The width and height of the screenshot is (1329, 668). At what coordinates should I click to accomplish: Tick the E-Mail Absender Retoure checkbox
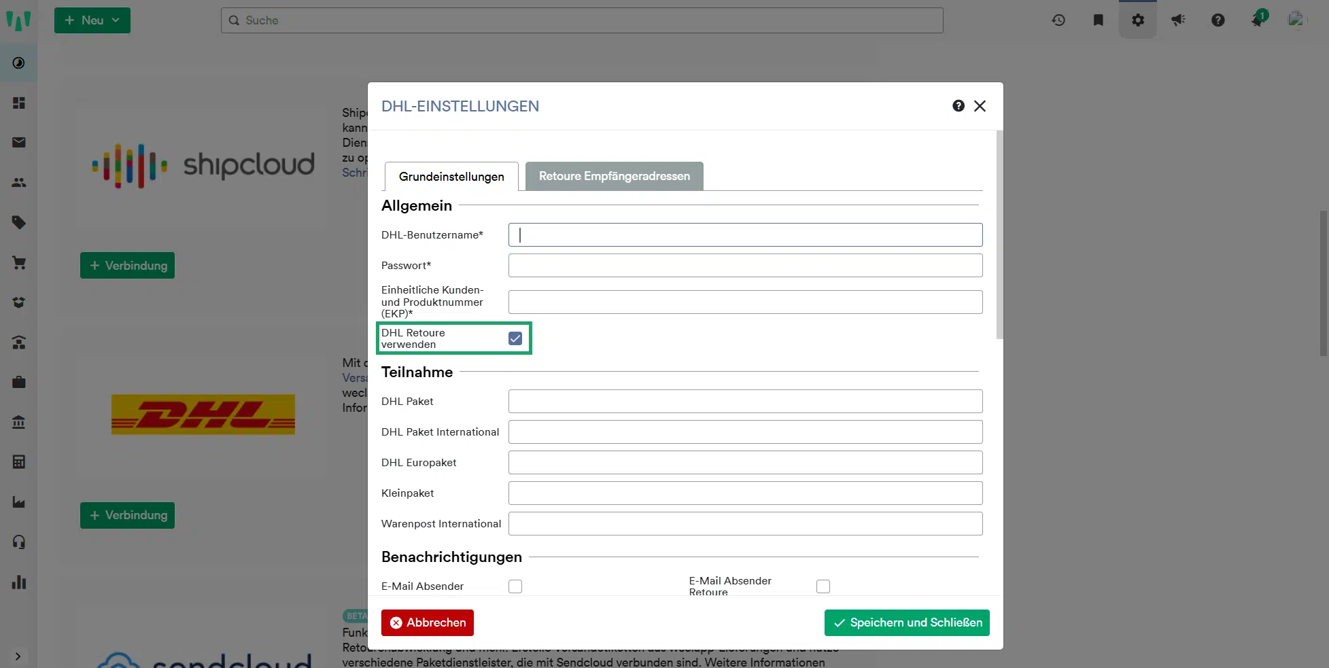pos(823,586)
